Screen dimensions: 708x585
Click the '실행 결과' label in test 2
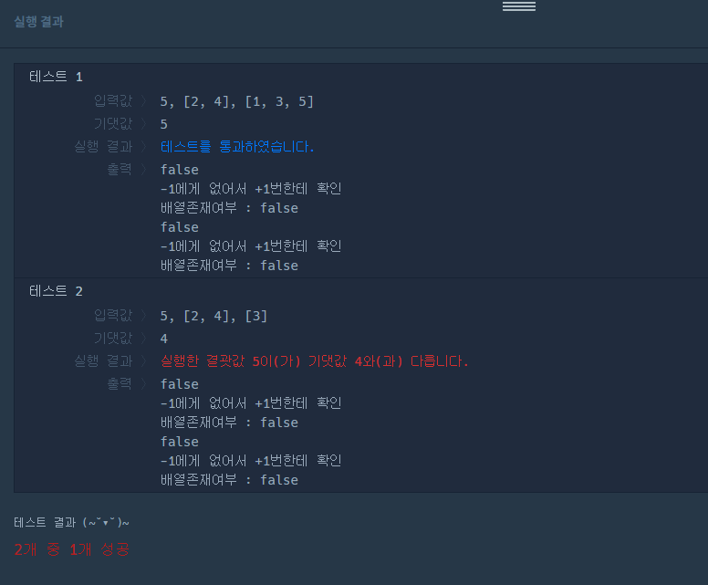tap(103, 360)
